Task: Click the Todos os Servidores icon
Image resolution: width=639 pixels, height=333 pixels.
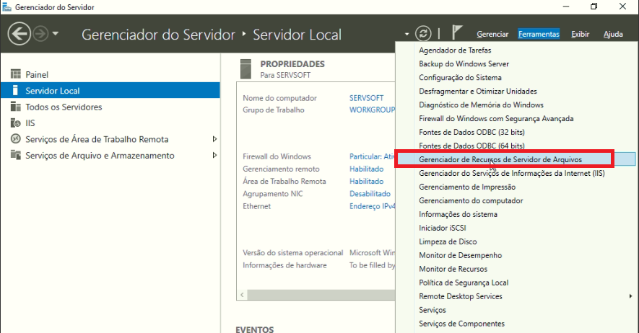Action: click(15, 107)
